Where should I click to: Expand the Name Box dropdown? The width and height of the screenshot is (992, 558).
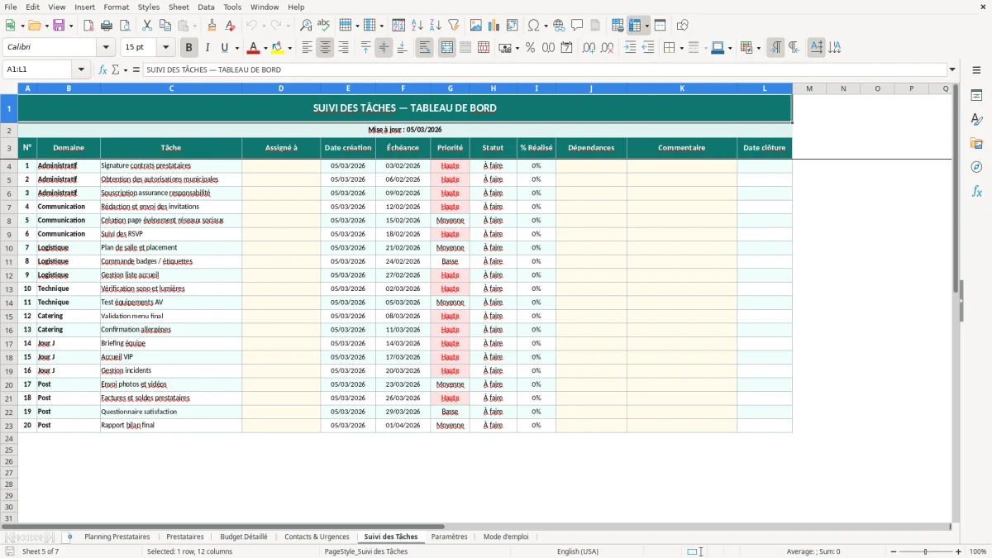(x=81, y=69)
